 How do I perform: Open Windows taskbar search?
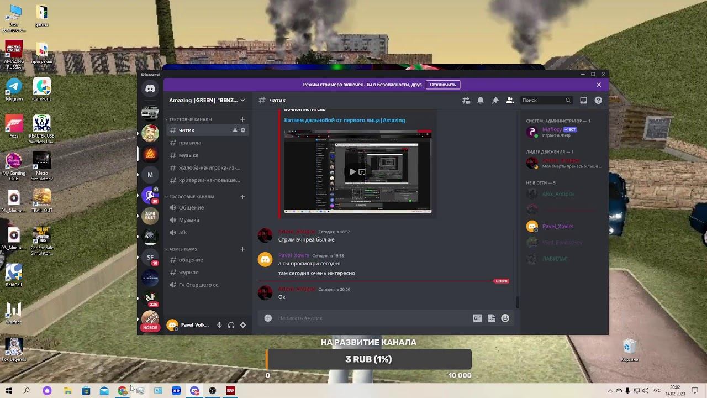click(27, 391)
